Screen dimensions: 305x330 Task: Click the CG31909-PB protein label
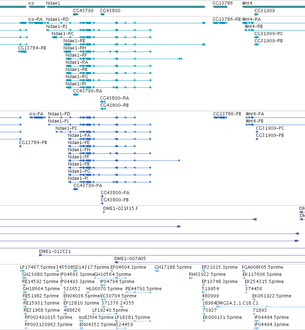(x=270, y=135)
